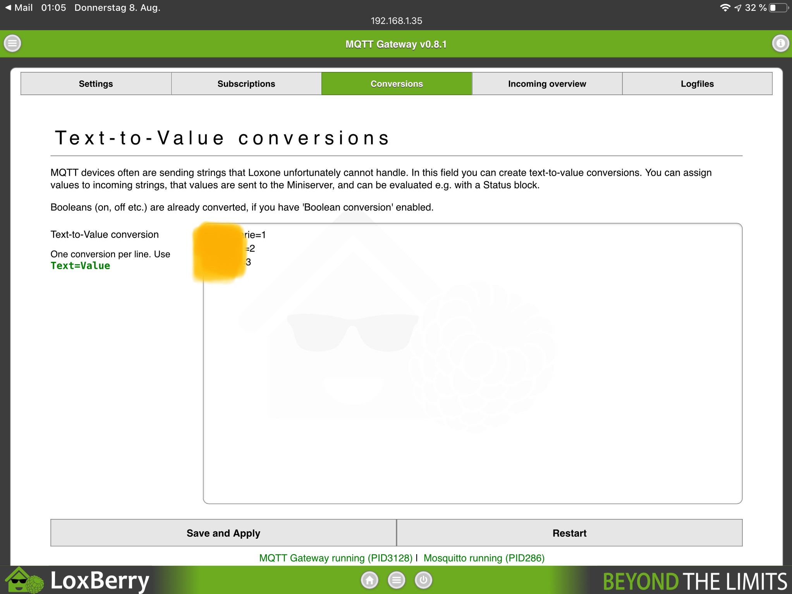The width and height of the screenshot is (792, 594).
Task: Tap the home icon in the footer
Action: [369, 580]
